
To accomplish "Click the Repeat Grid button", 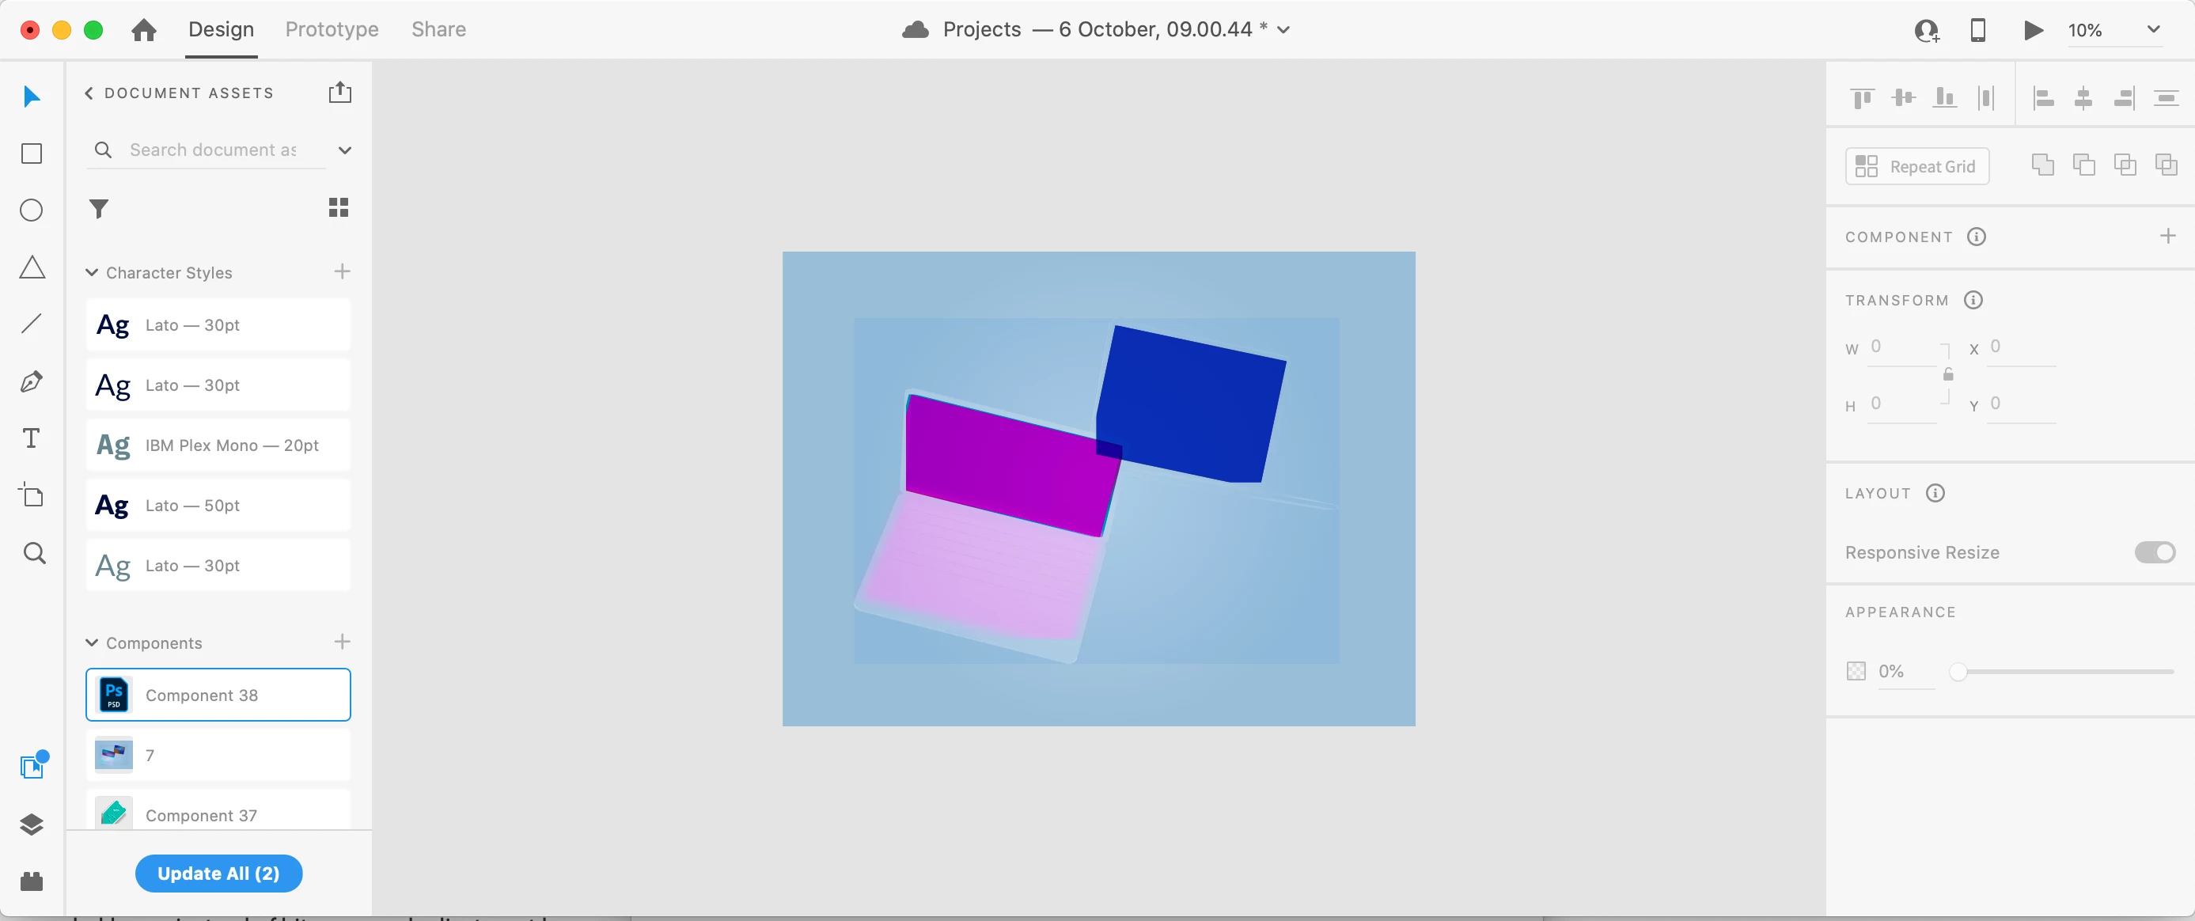I will point(1917,166).
